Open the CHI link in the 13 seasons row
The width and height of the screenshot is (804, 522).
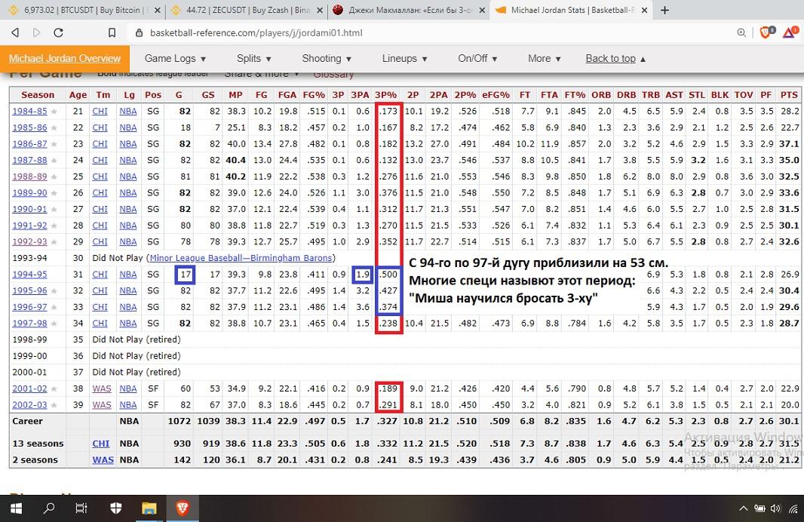101,444
